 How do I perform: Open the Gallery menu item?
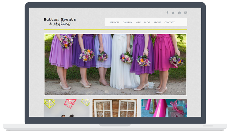pyautogui.click(x=127, y=22)
